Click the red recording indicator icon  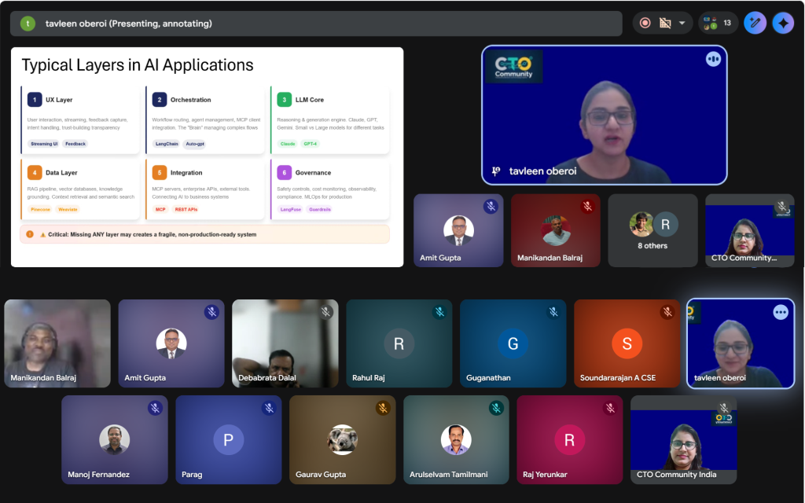point(645,23)
